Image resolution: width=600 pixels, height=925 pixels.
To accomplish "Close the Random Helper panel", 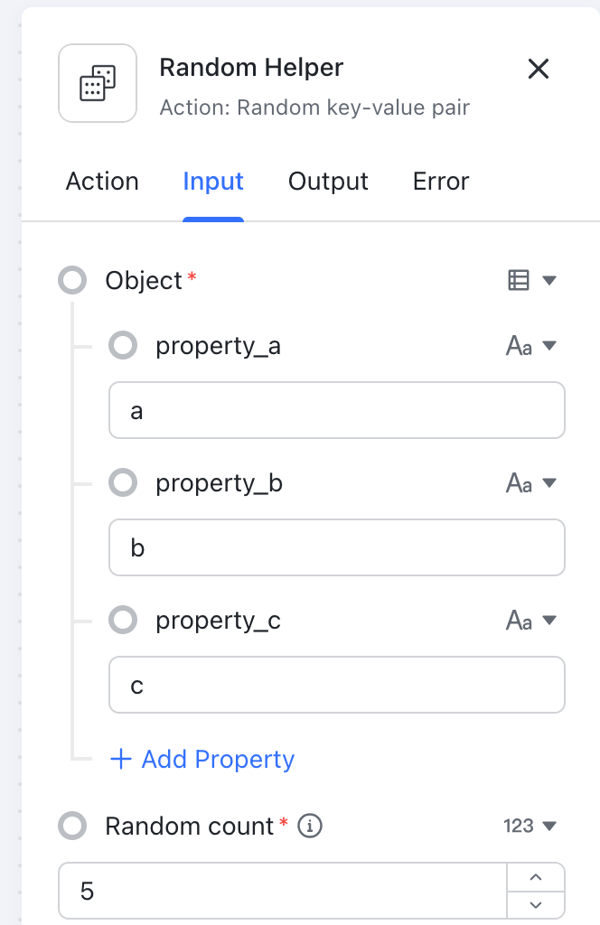I will [x=539, y=69].
